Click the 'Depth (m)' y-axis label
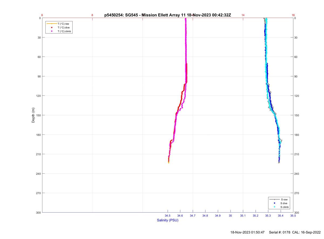Viewport: 324px width, 239px height. point(33,115)
